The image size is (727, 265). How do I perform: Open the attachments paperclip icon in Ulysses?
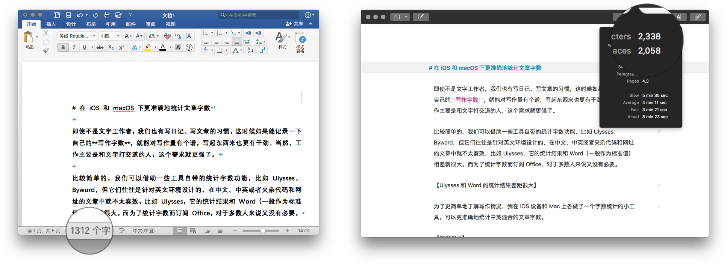pos(697,17)
